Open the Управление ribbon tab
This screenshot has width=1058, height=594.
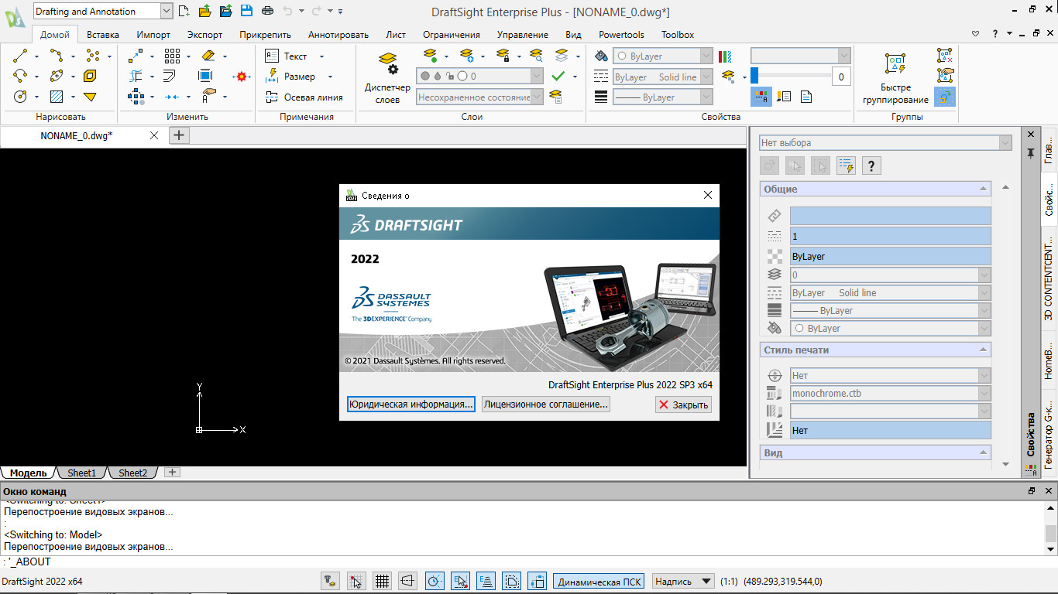point(523,35)
